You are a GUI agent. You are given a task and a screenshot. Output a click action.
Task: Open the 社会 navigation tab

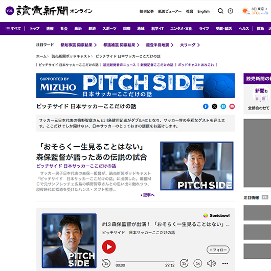64,29
